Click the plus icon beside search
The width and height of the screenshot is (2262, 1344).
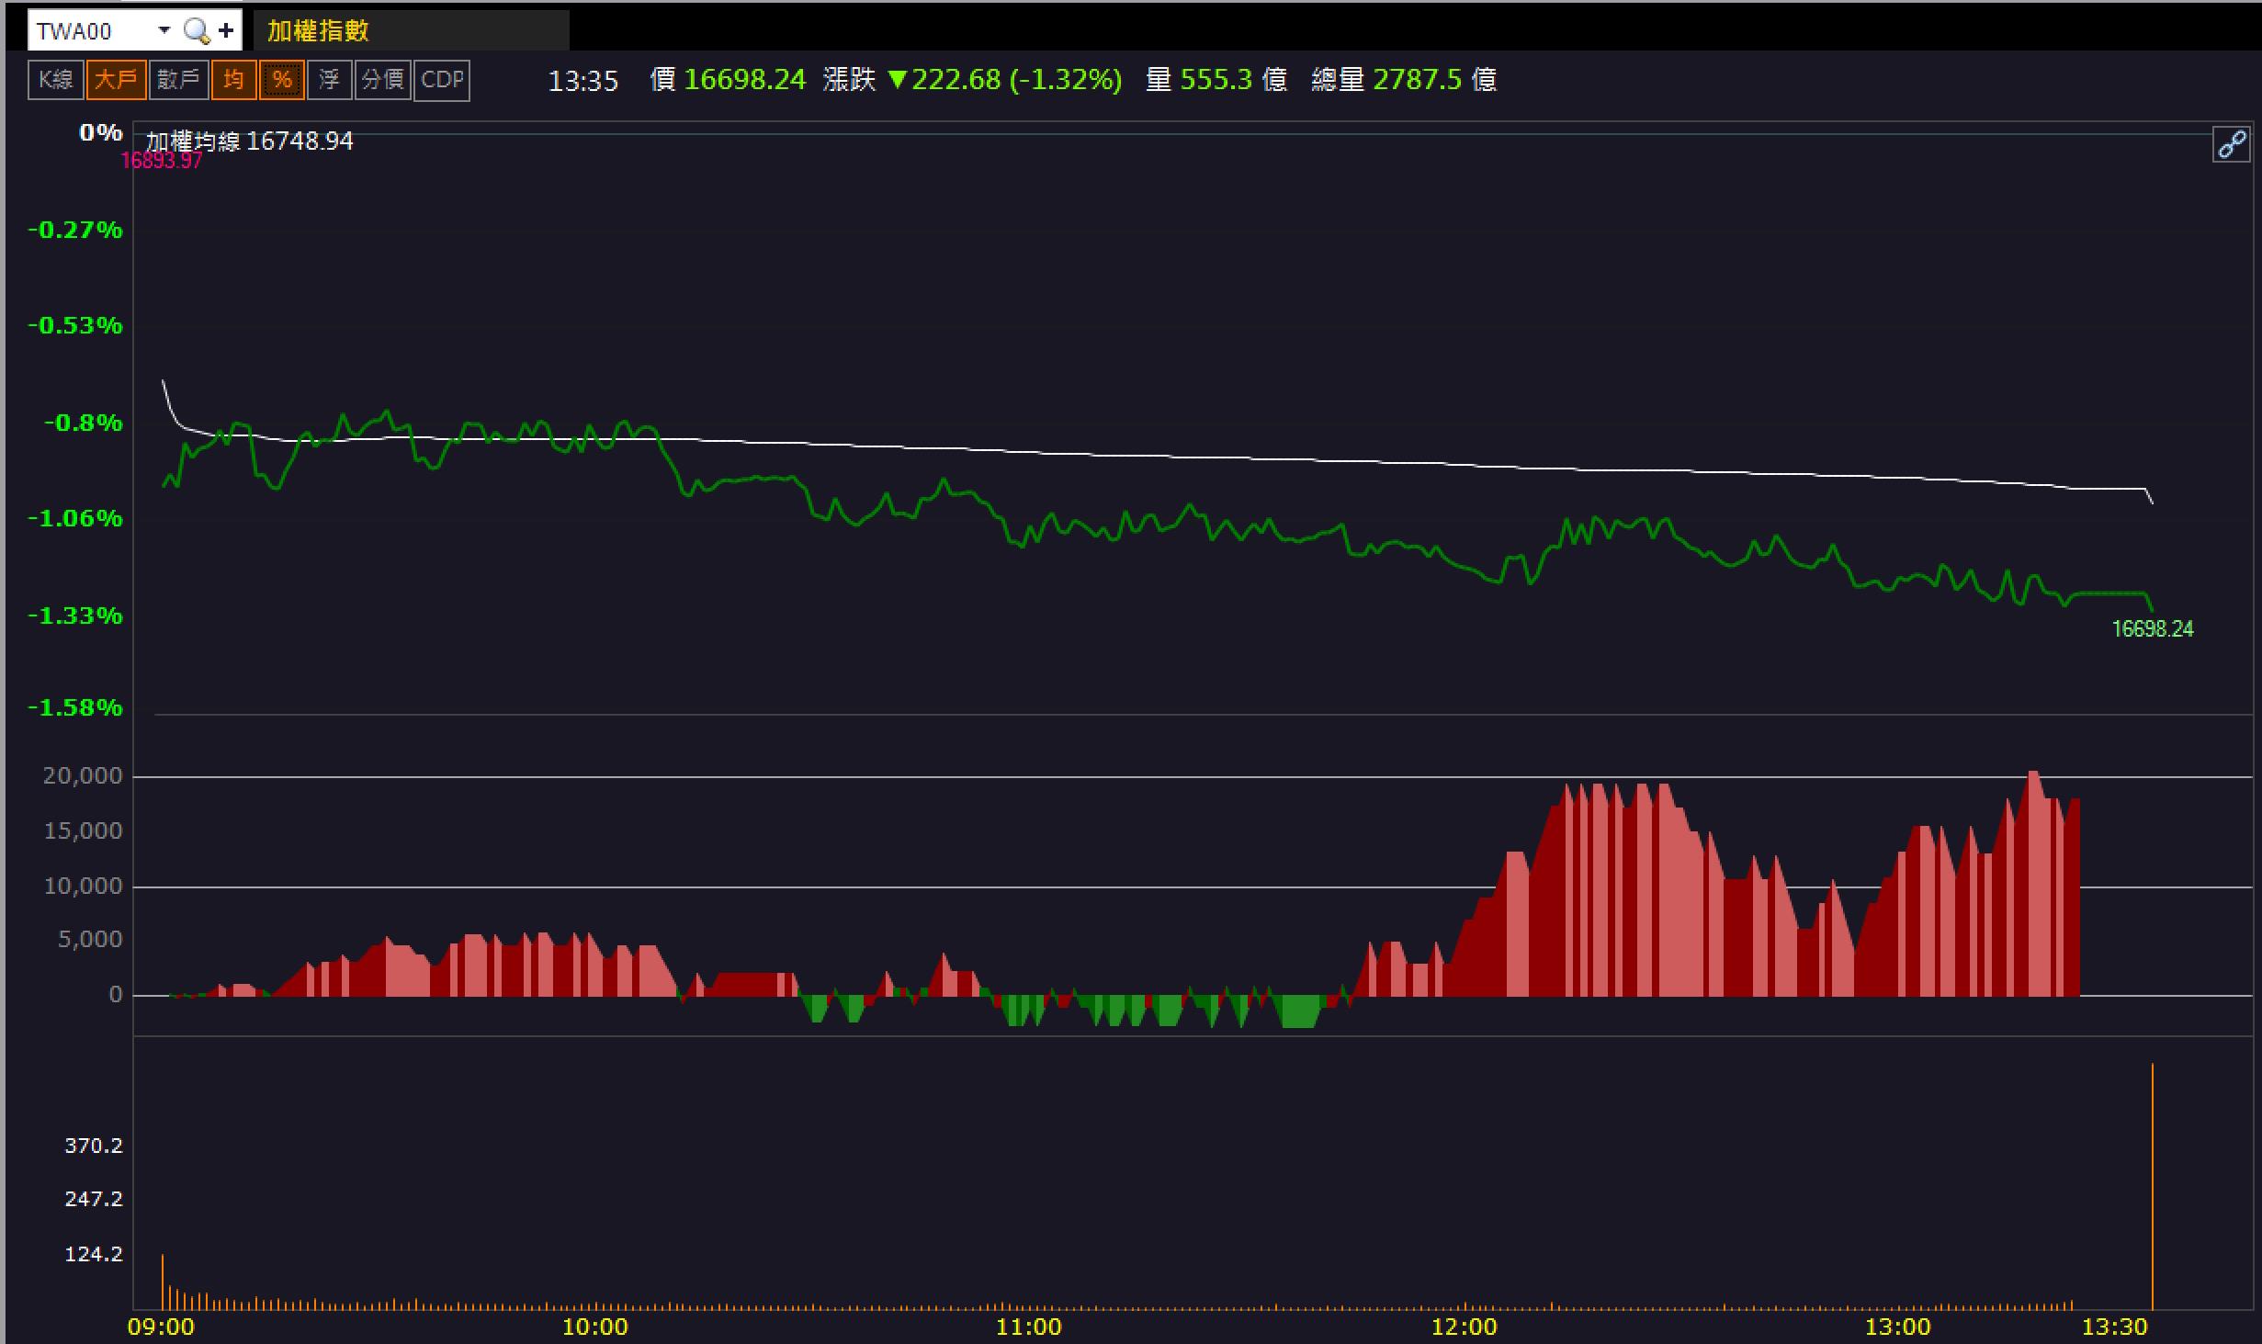click(x=226, y=31)
